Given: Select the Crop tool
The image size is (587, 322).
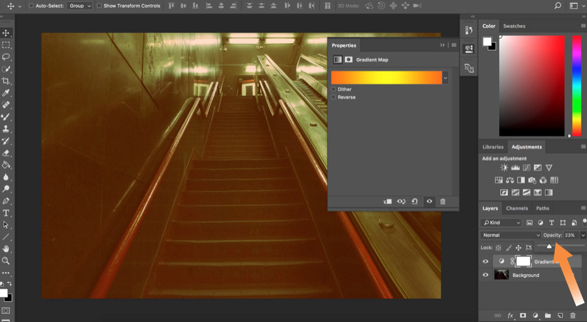Looking at the screenshot, I should [x=6, y=81].
